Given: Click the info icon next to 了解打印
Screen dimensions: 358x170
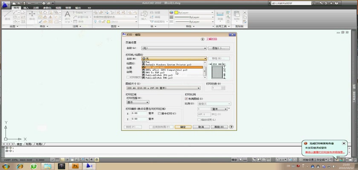Looking at the screenshot, I should point(202,39).
